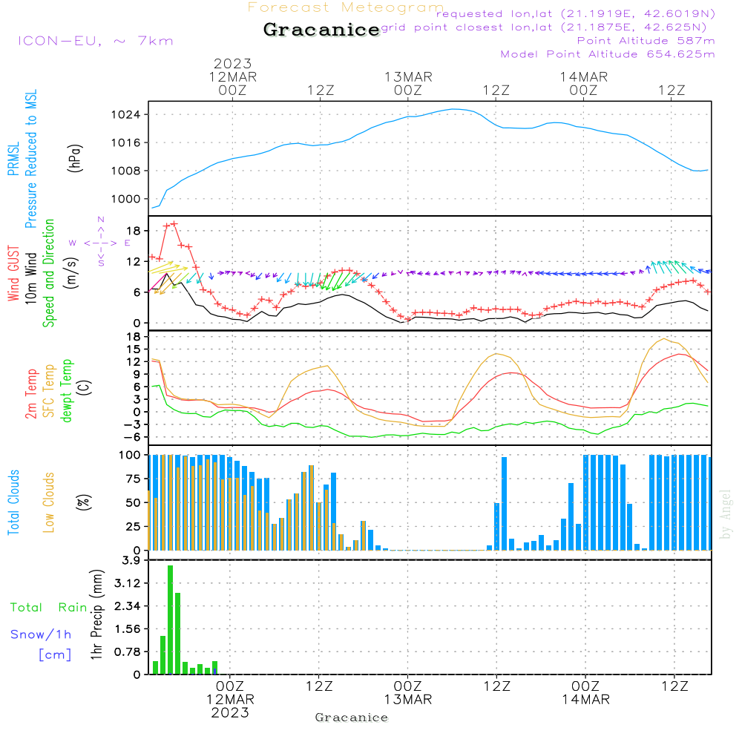Screen dimensions: 742x742
Task: Click the '2023' year label on bottom axis
Action: click(x=230, y=712)
